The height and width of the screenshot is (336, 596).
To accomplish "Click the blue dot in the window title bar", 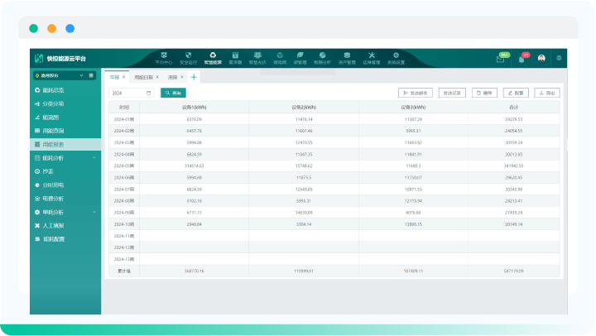I will click(70, 28).
